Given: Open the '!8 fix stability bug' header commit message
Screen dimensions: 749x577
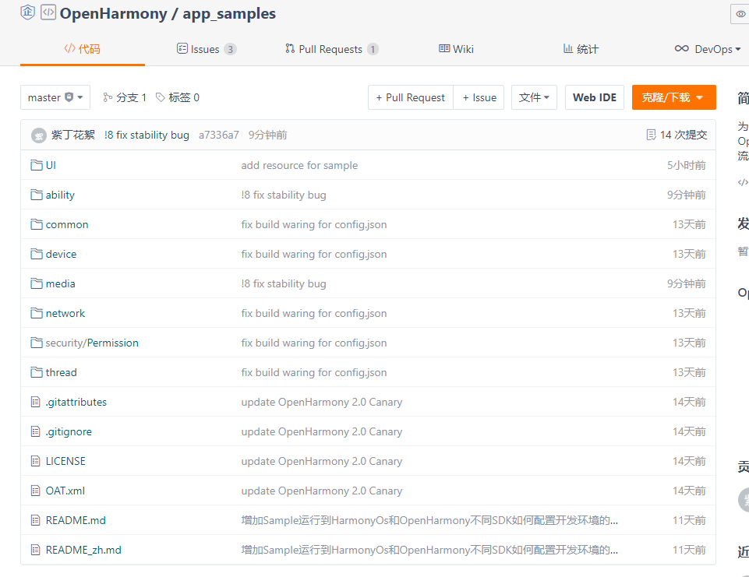Looking at the screenshot, I should click(147, 135).
